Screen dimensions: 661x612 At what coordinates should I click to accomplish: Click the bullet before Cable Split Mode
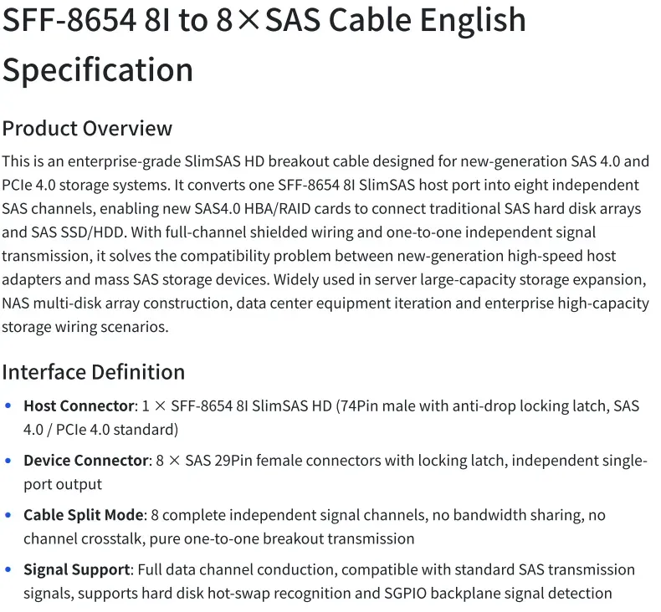point(8,515)
